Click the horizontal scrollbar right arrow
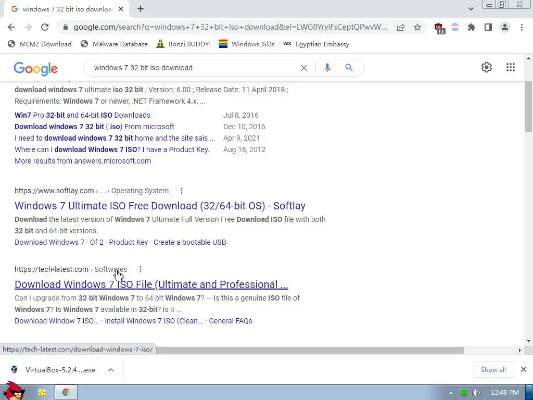The width and height of the screenshot is (533, 400). pyautogui.click(x=519, y=350)
